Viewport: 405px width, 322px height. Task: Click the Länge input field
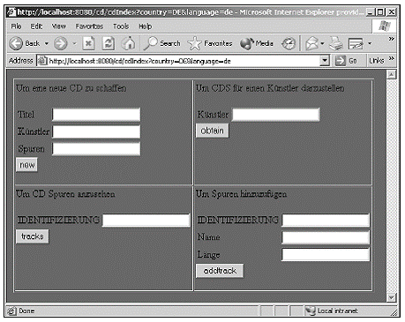point(326,255)
